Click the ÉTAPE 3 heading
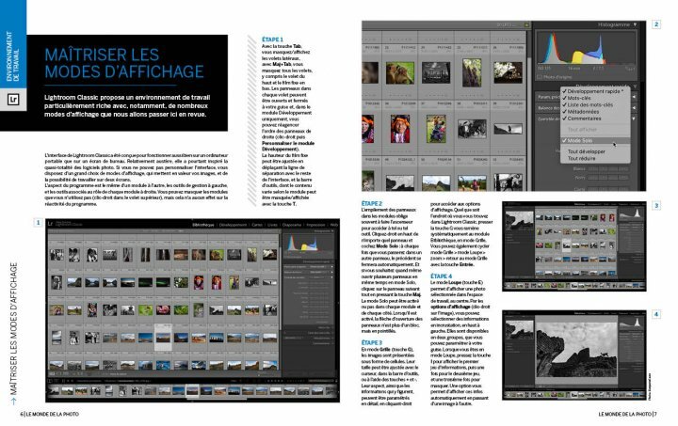 point(372,342)
